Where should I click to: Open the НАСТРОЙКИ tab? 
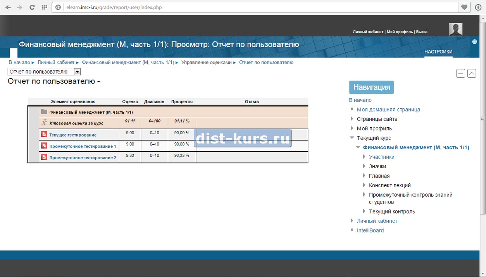click(x=438, y=52)
